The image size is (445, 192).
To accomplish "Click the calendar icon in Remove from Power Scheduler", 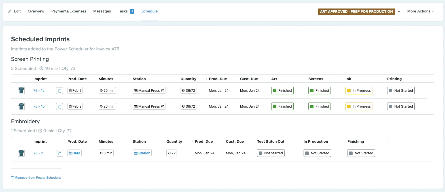I will (x=12, y=178).
